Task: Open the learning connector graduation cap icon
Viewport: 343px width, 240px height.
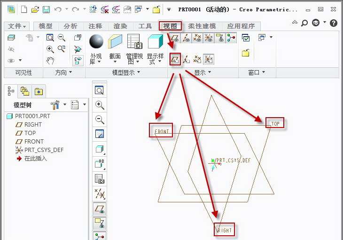Action: click(316, 23)
